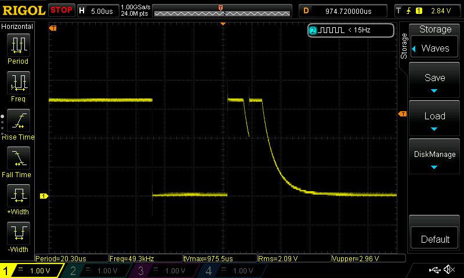Open the Load submenu
This screenshot has height=278, width=464.
[434, 119]
